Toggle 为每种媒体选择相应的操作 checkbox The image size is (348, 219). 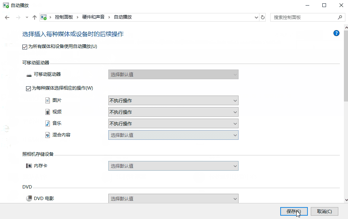[x=28, y=88]
